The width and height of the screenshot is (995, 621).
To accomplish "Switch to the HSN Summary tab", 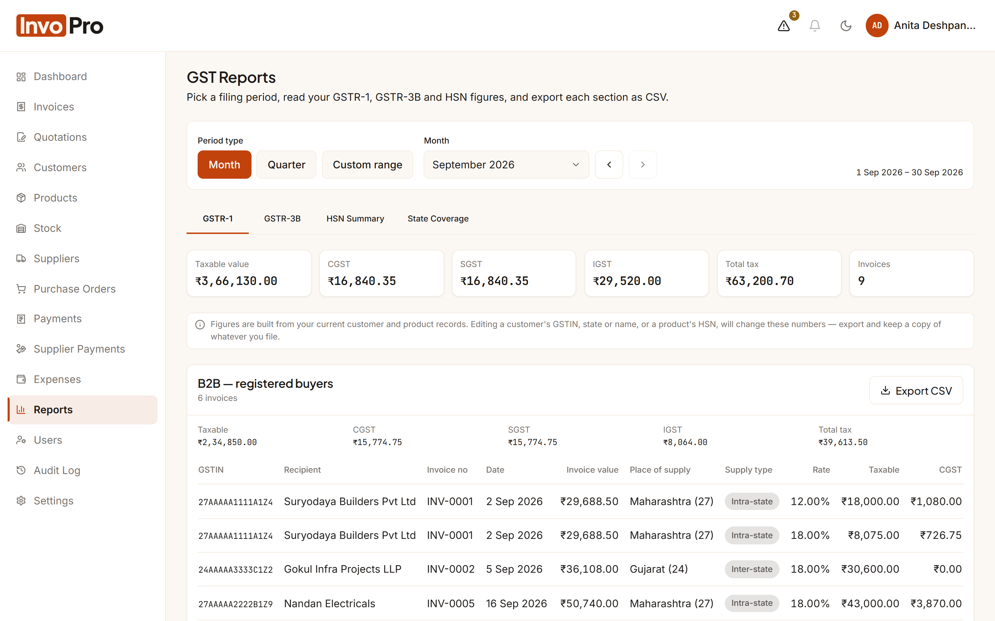I will 355,218.
